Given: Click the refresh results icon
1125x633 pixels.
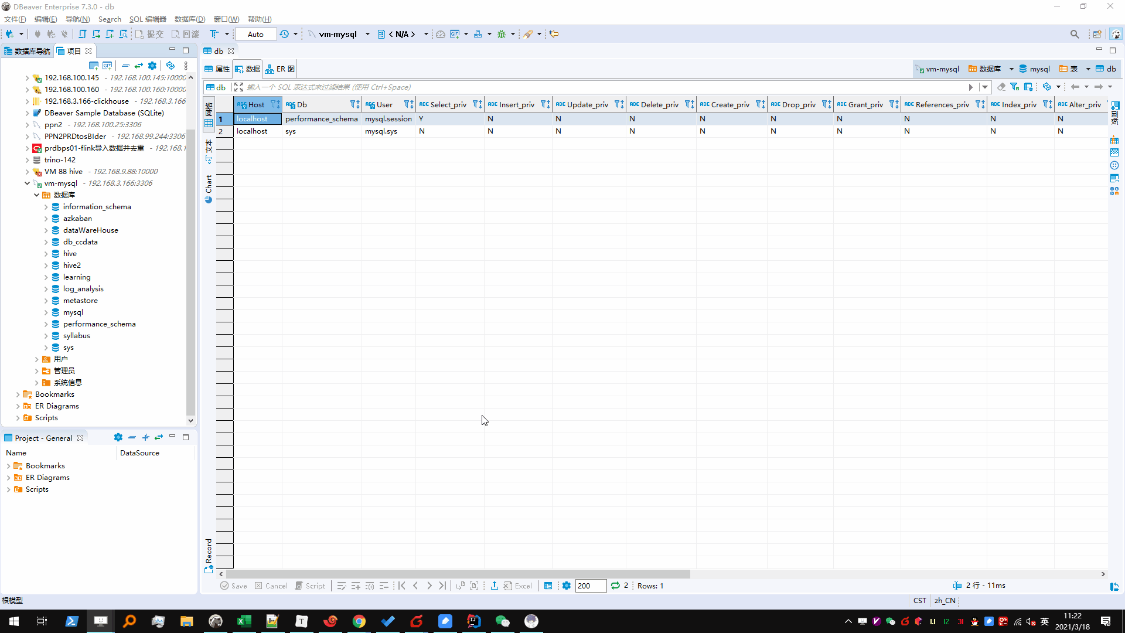Looking at the screenshot, I should tap(615, 586).
